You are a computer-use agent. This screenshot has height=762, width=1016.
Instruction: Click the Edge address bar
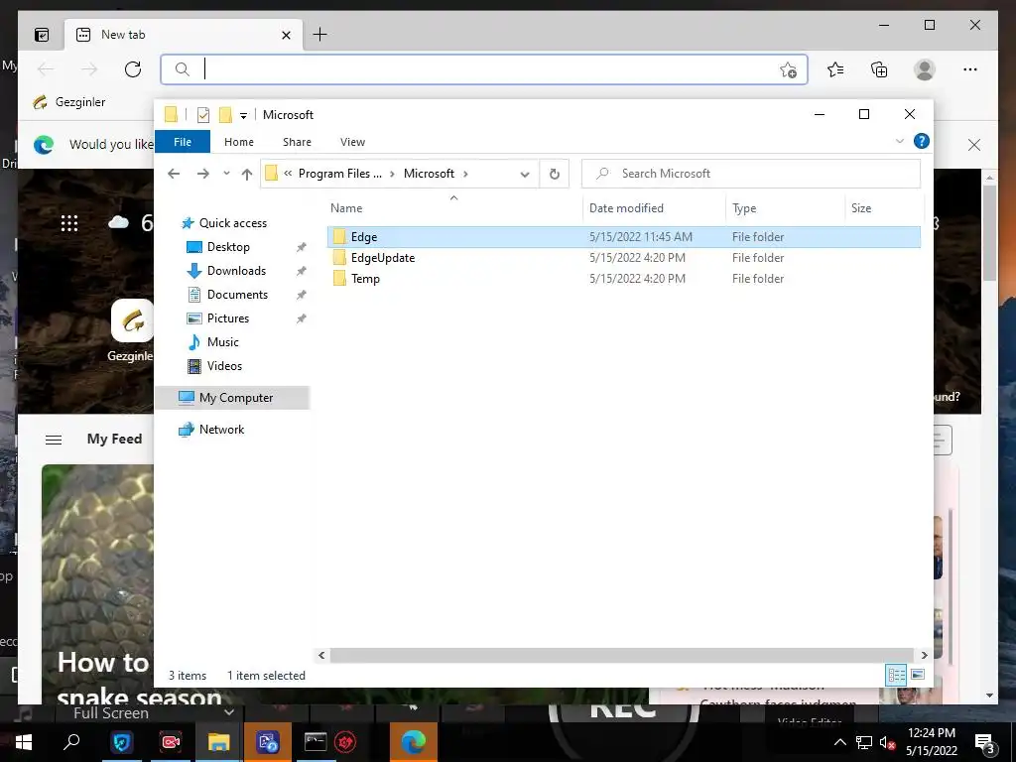click(483, 69)
